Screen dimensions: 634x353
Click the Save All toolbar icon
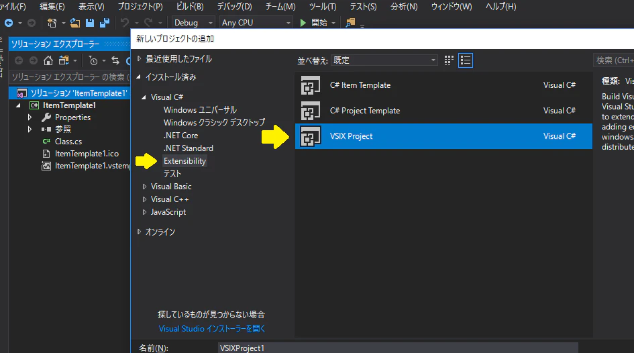[x=105, y=23]
